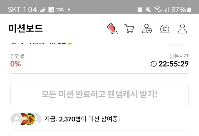
Task: Open the red sneaker step-counter icon
Action: (112, 29)
